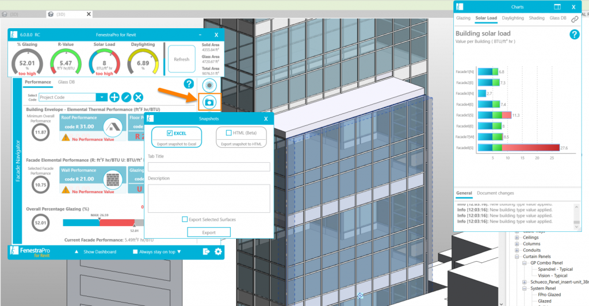Viewport: 589px width, 306px height.
Task: Click the Description text box
Action: [209, 198]
